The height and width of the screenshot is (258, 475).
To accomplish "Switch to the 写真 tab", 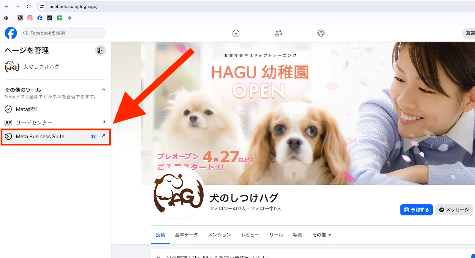I will coord(297,235).
